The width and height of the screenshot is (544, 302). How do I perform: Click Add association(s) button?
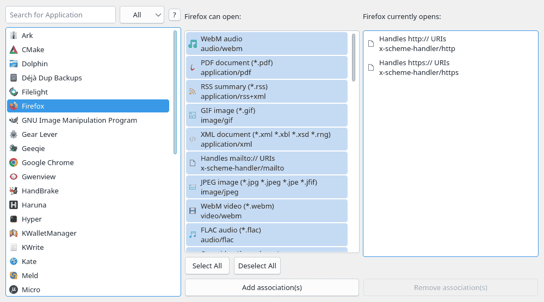coord(272,287)
